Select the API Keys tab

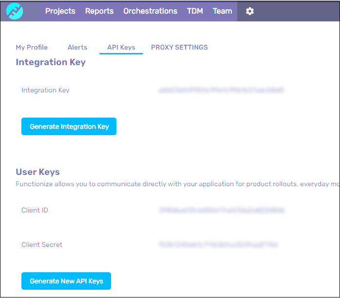121,47
